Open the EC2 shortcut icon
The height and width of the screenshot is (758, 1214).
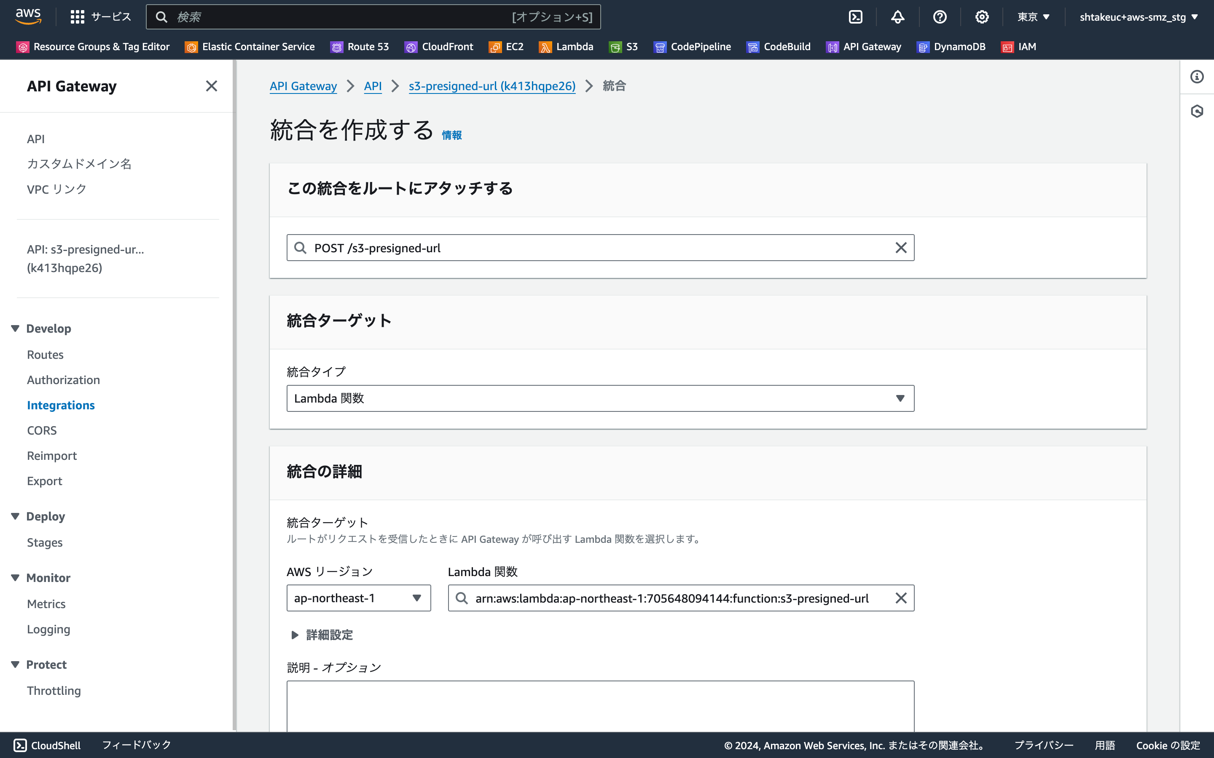click(496, 47)
